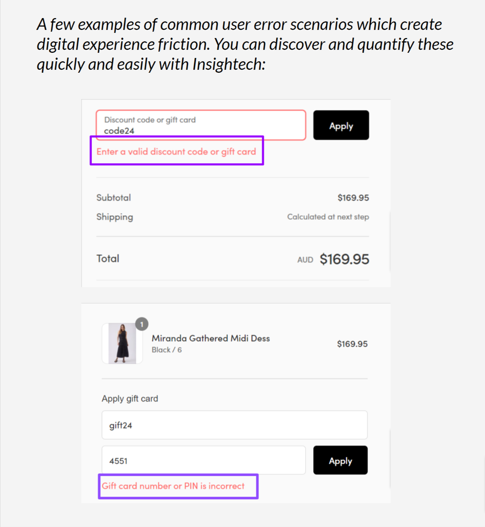Click the Shipping label
The image size is (485, 527).
[x=115, y=217]
